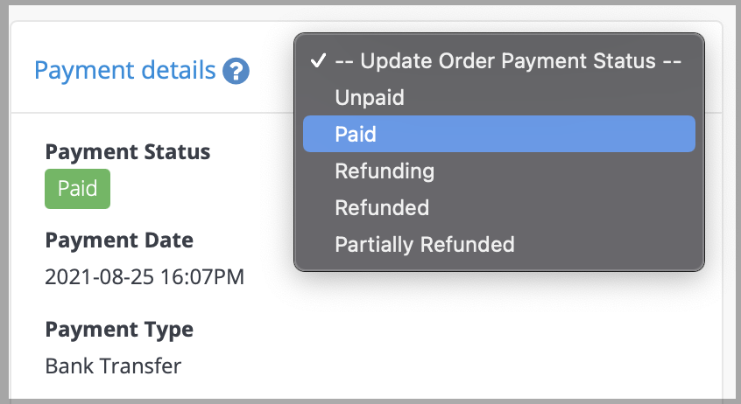Select the Unpaid status option
741x404 pixels.
499,97
